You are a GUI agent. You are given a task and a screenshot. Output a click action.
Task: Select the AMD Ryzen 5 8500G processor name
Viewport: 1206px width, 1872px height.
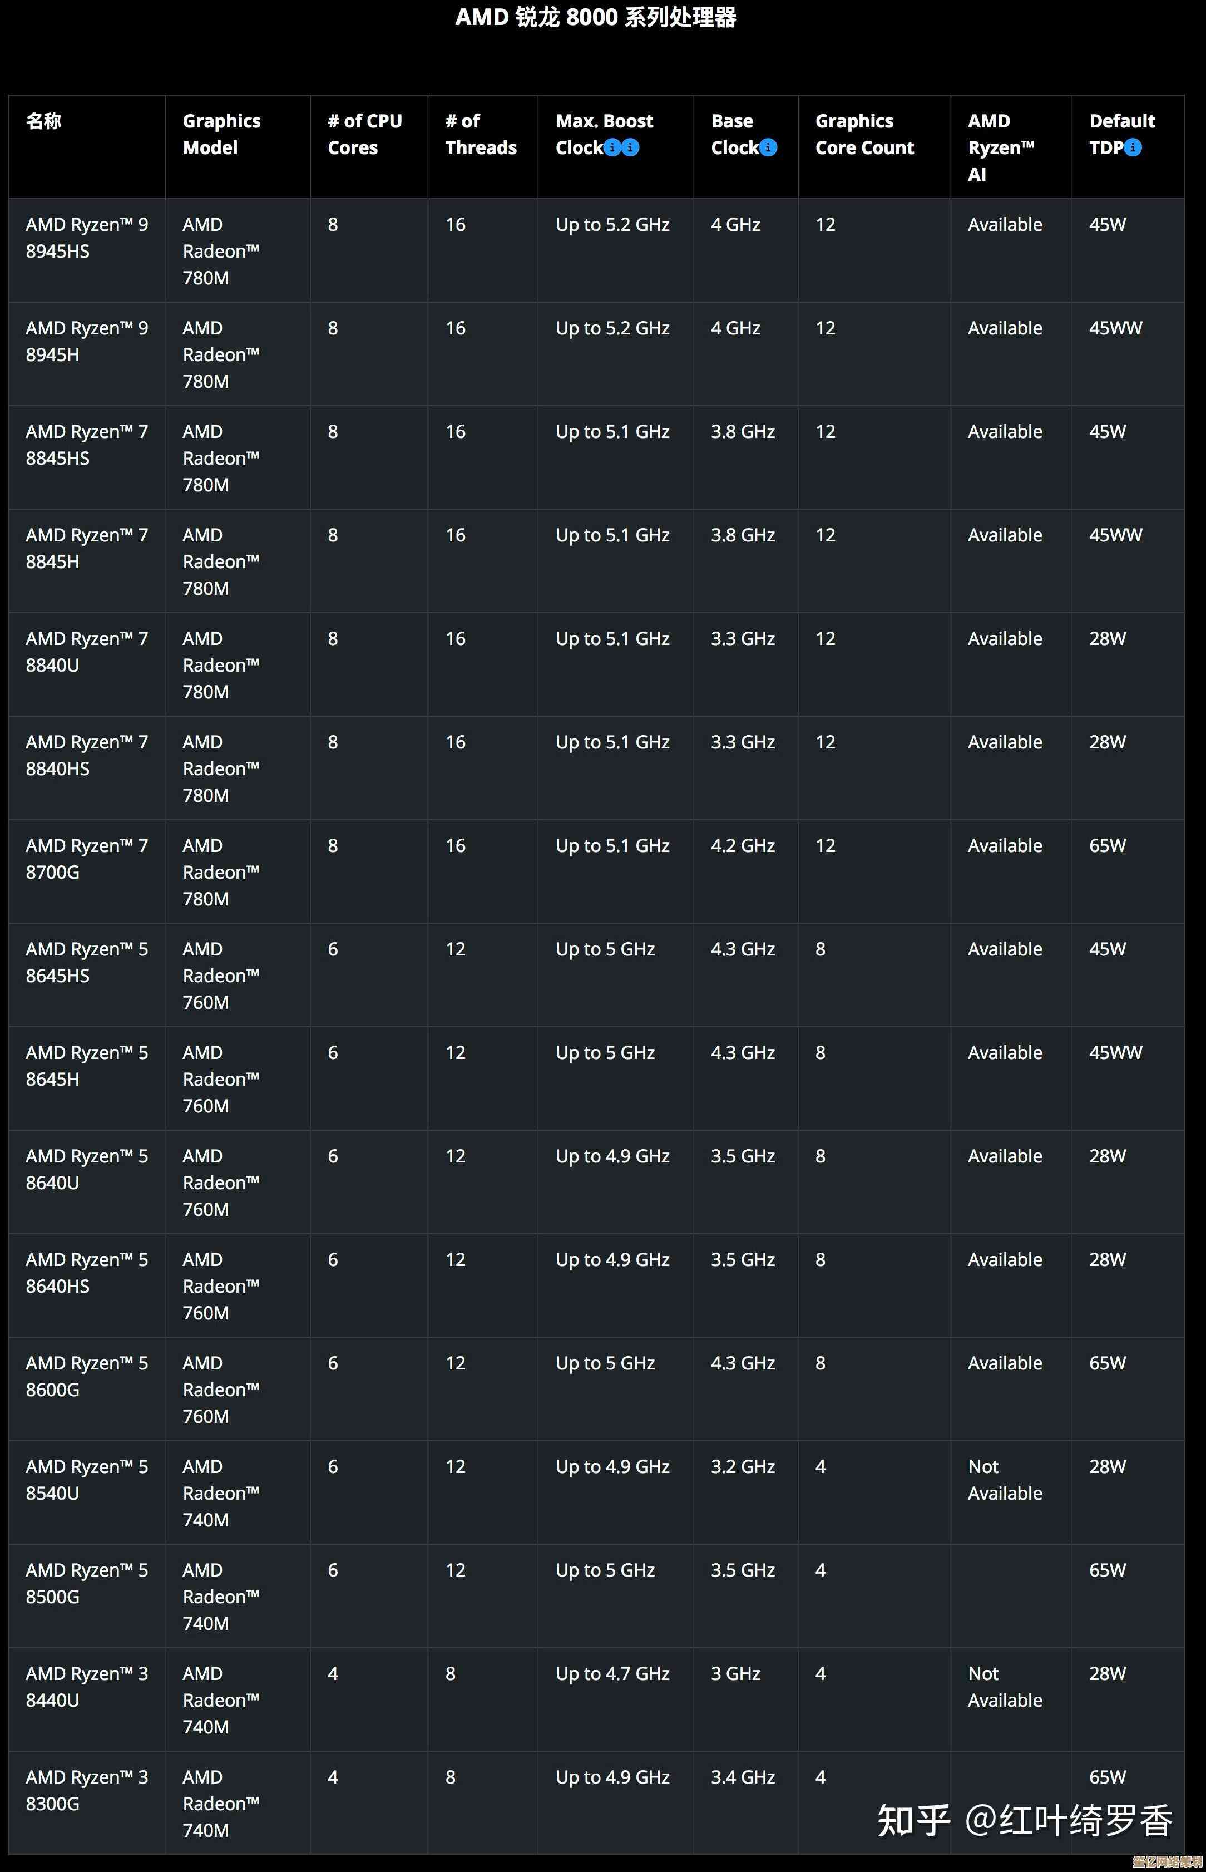pyautogui.click(x=86, y=1583)
